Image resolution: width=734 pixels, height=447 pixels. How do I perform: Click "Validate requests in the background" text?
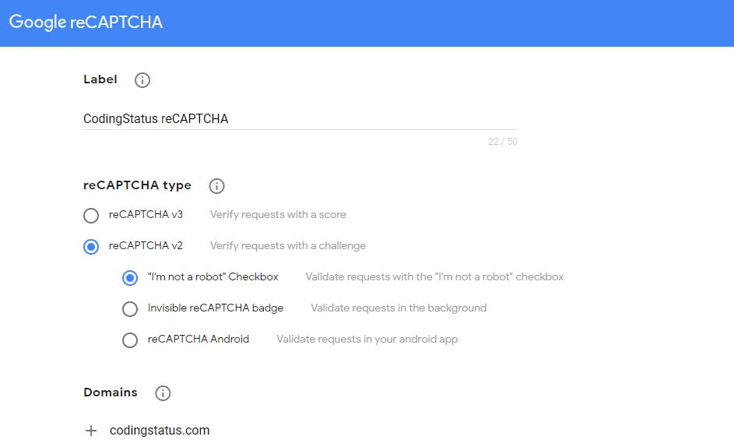399,308
